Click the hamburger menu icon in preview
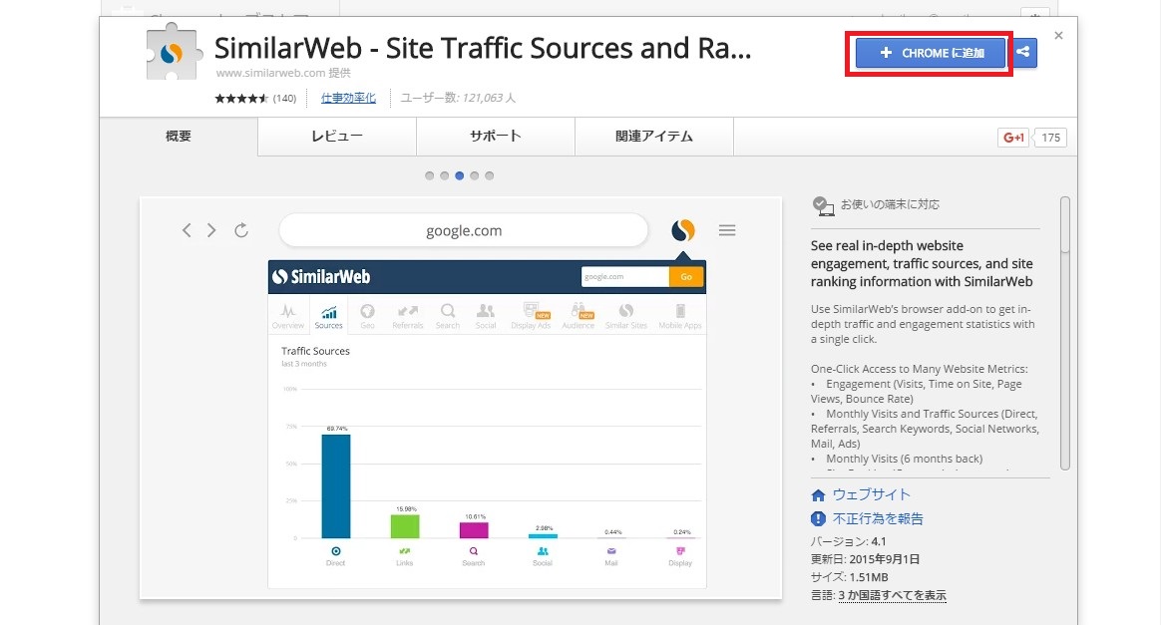 click(x=727, y=231)
